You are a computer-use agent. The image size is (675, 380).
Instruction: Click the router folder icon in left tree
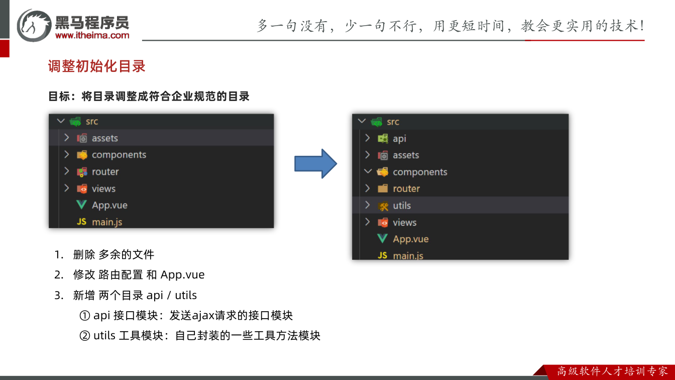pos(82,172)
